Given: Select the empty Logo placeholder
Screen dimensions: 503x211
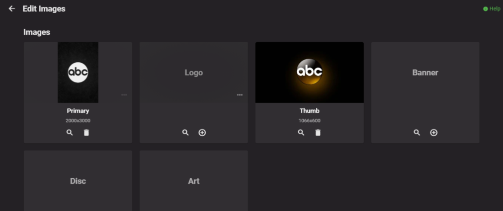Looking at the screenshot, I should click(x=194, y=72).
